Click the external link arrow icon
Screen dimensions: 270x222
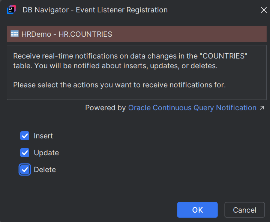262,108
